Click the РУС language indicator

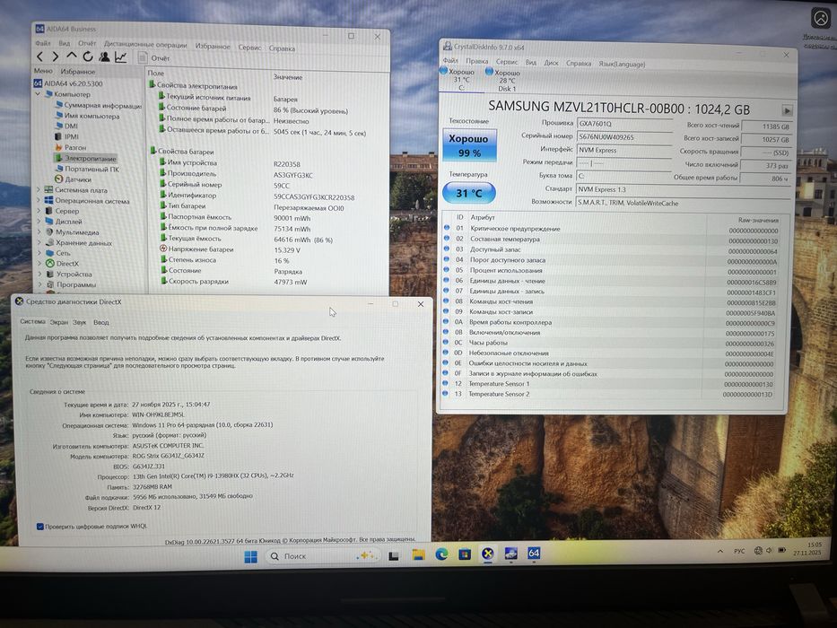point(739,551)
